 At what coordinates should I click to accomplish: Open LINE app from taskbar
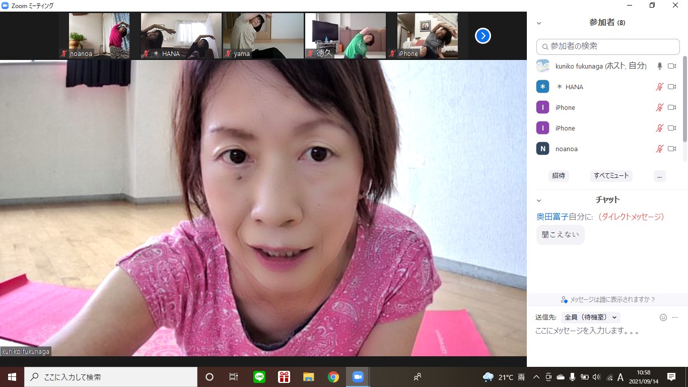point(259,377)
